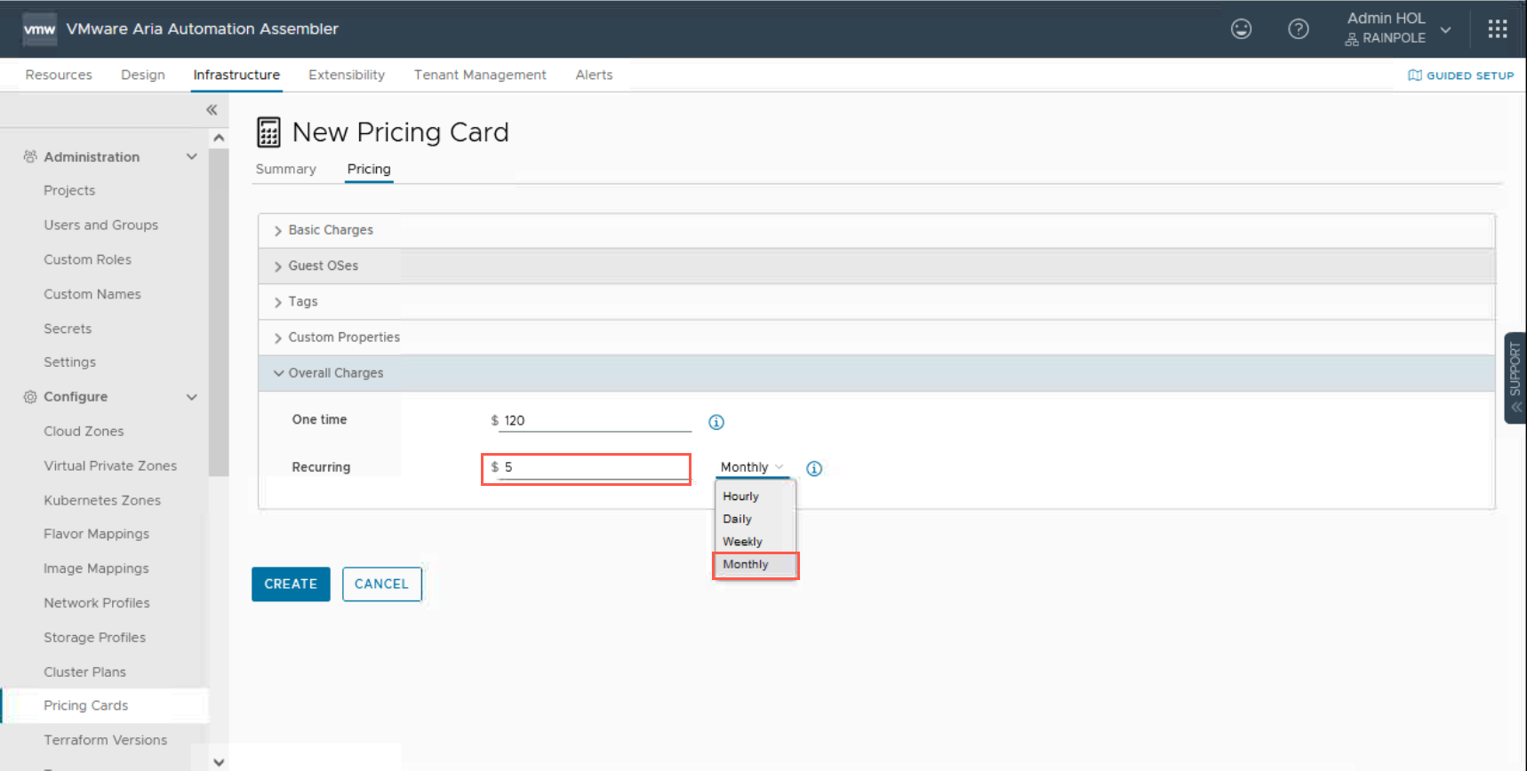Click the feedback smiley face icon
Viewport: 1527px width, 771px height.
click(1241, 29)
